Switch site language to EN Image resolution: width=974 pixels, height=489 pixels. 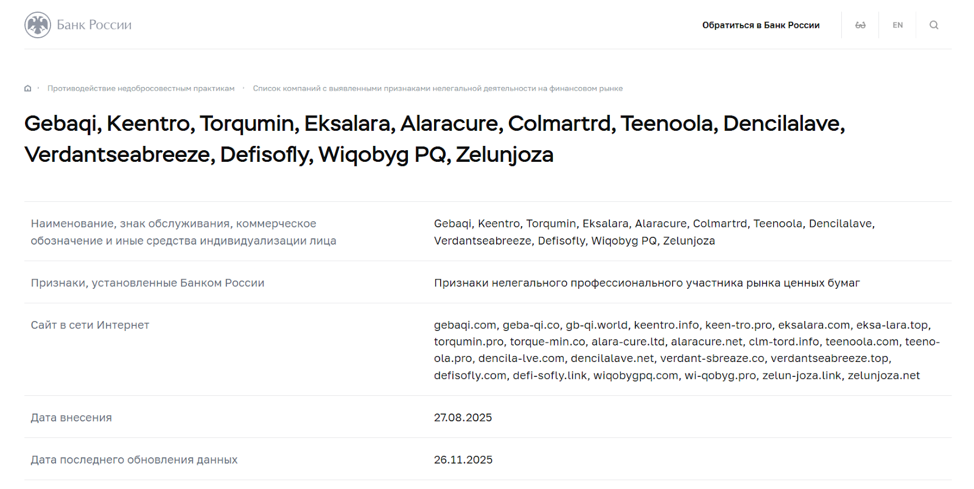click(897, 25)
